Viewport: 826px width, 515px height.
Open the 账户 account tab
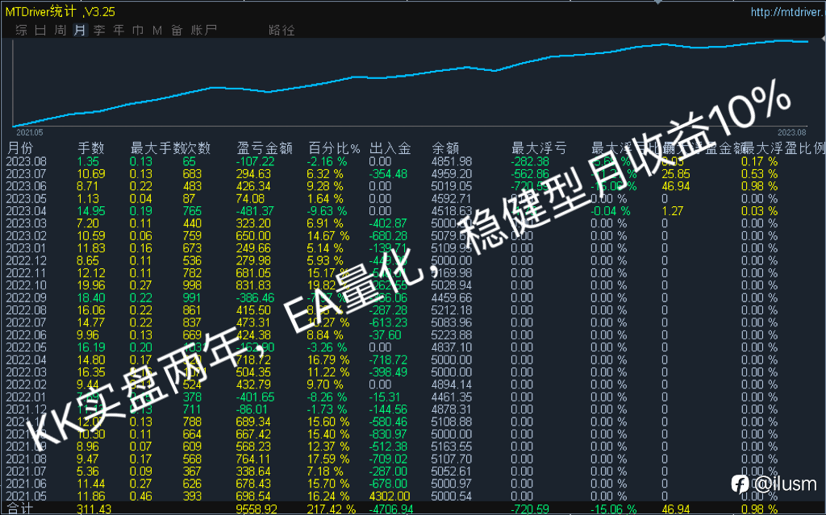tap(204, 30)
